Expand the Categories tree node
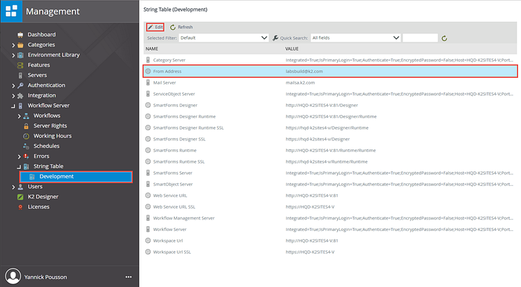 pyautogui.click(x=13, y=45)
